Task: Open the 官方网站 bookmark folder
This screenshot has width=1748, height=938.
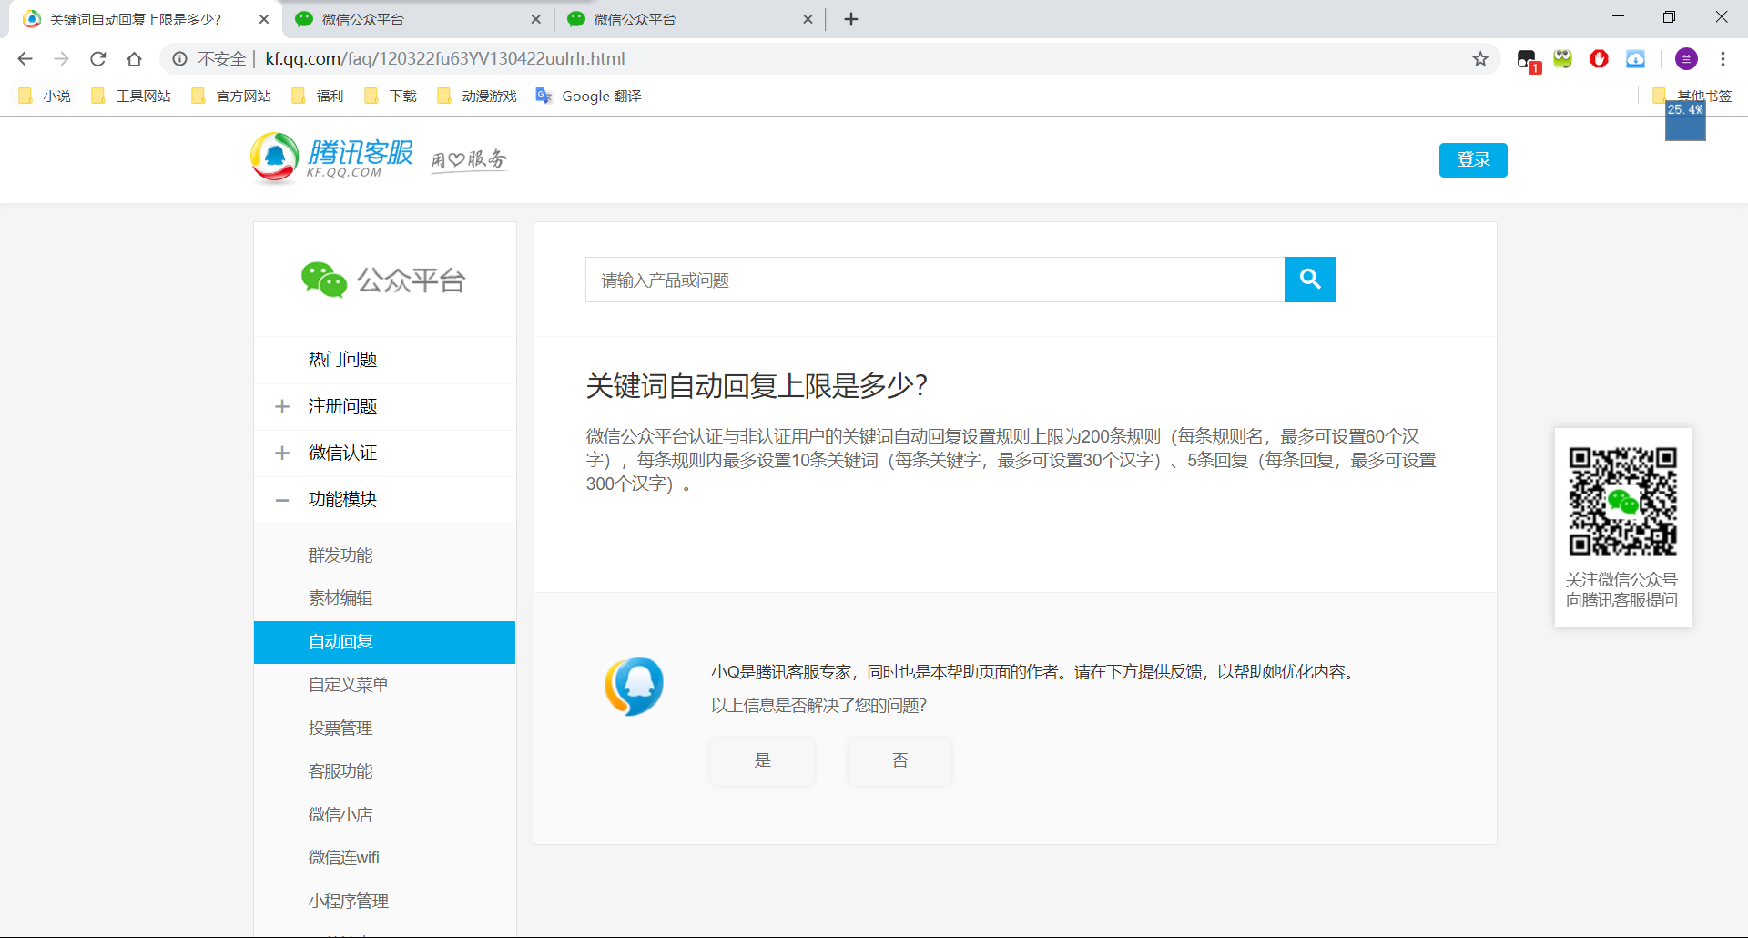Action: click(x=231, y=96)
